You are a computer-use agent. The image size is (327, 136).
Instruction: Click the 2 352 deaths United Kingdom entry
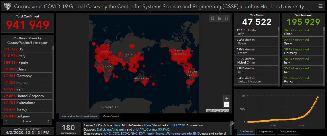point(256,79)
